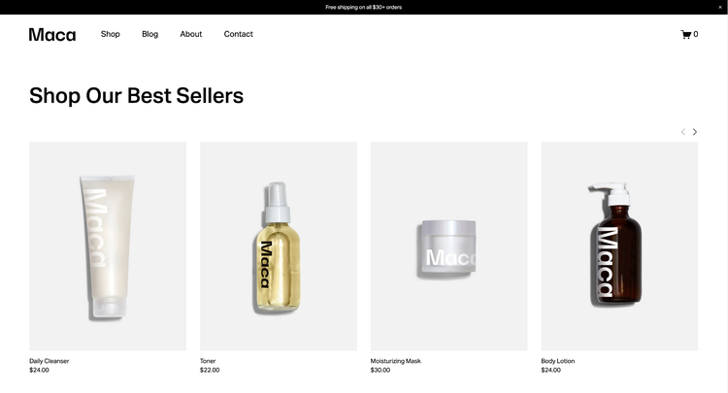Click the free shipping announcement text

click(364, 7)
